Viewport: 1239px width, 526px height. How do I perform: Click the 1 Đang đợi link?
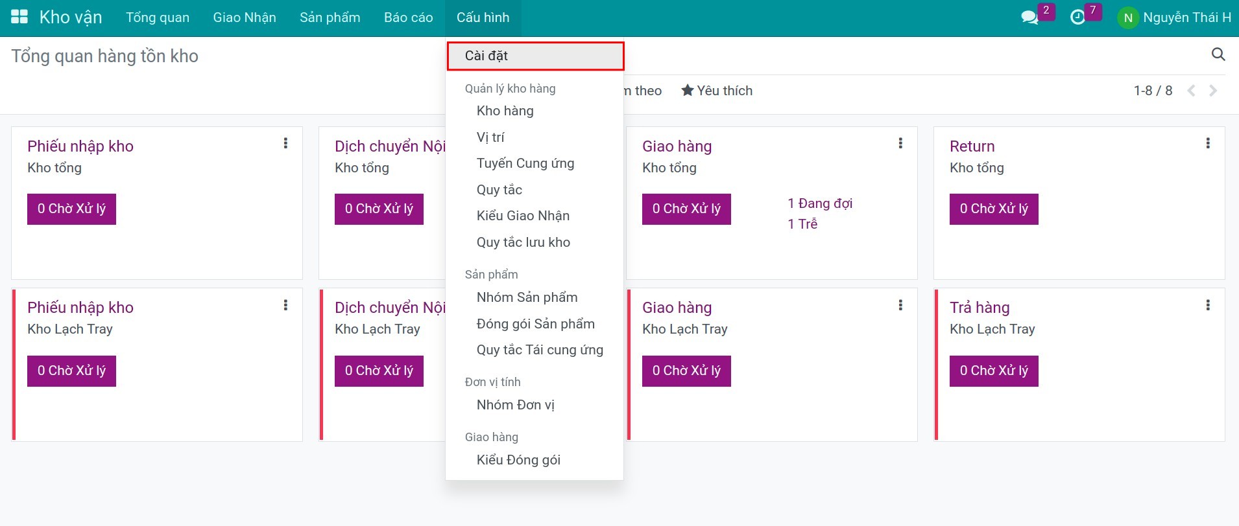[x=820, y=203]
